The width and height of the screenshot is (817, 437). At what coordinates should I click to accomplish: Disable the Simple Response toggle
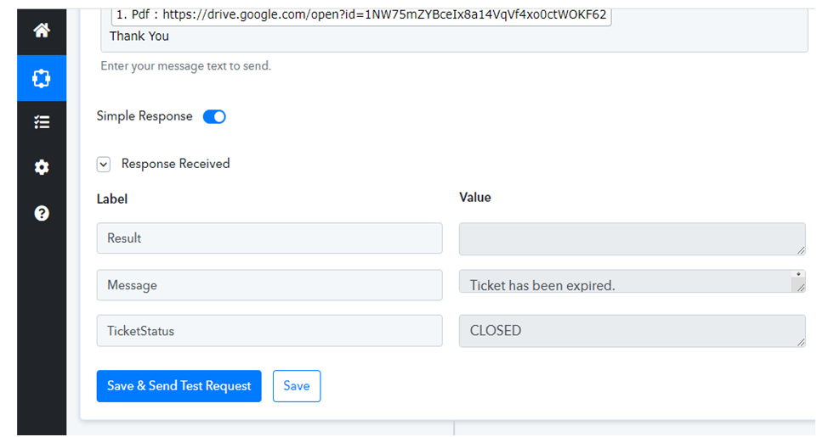[x=214, y=116]
